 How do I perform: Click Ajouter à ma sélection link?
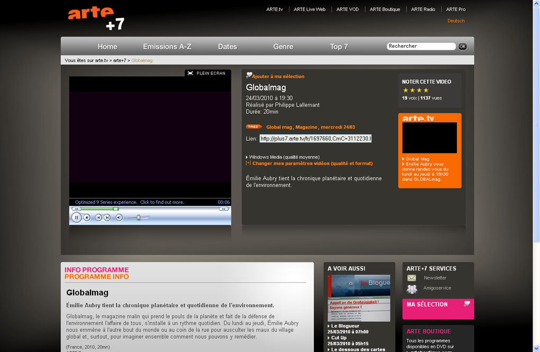point(278,76)
